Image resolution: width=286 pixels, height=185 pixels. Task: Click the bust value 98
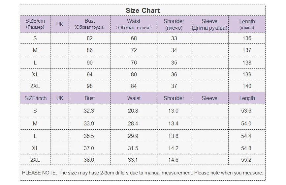point(90,86)
